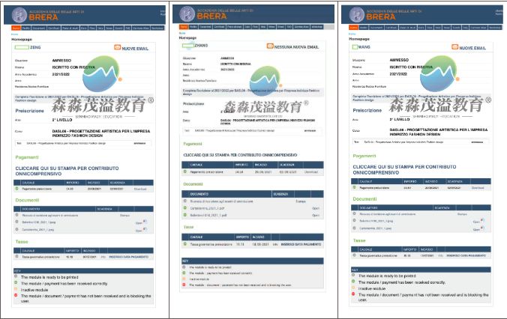507x319 pixels.
Task: Click Tasse section heading in WANG page
Action: point(359,240)
